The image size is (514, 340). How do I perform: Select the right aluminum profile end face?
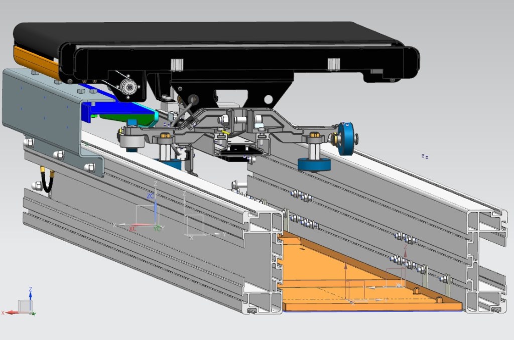484,261
